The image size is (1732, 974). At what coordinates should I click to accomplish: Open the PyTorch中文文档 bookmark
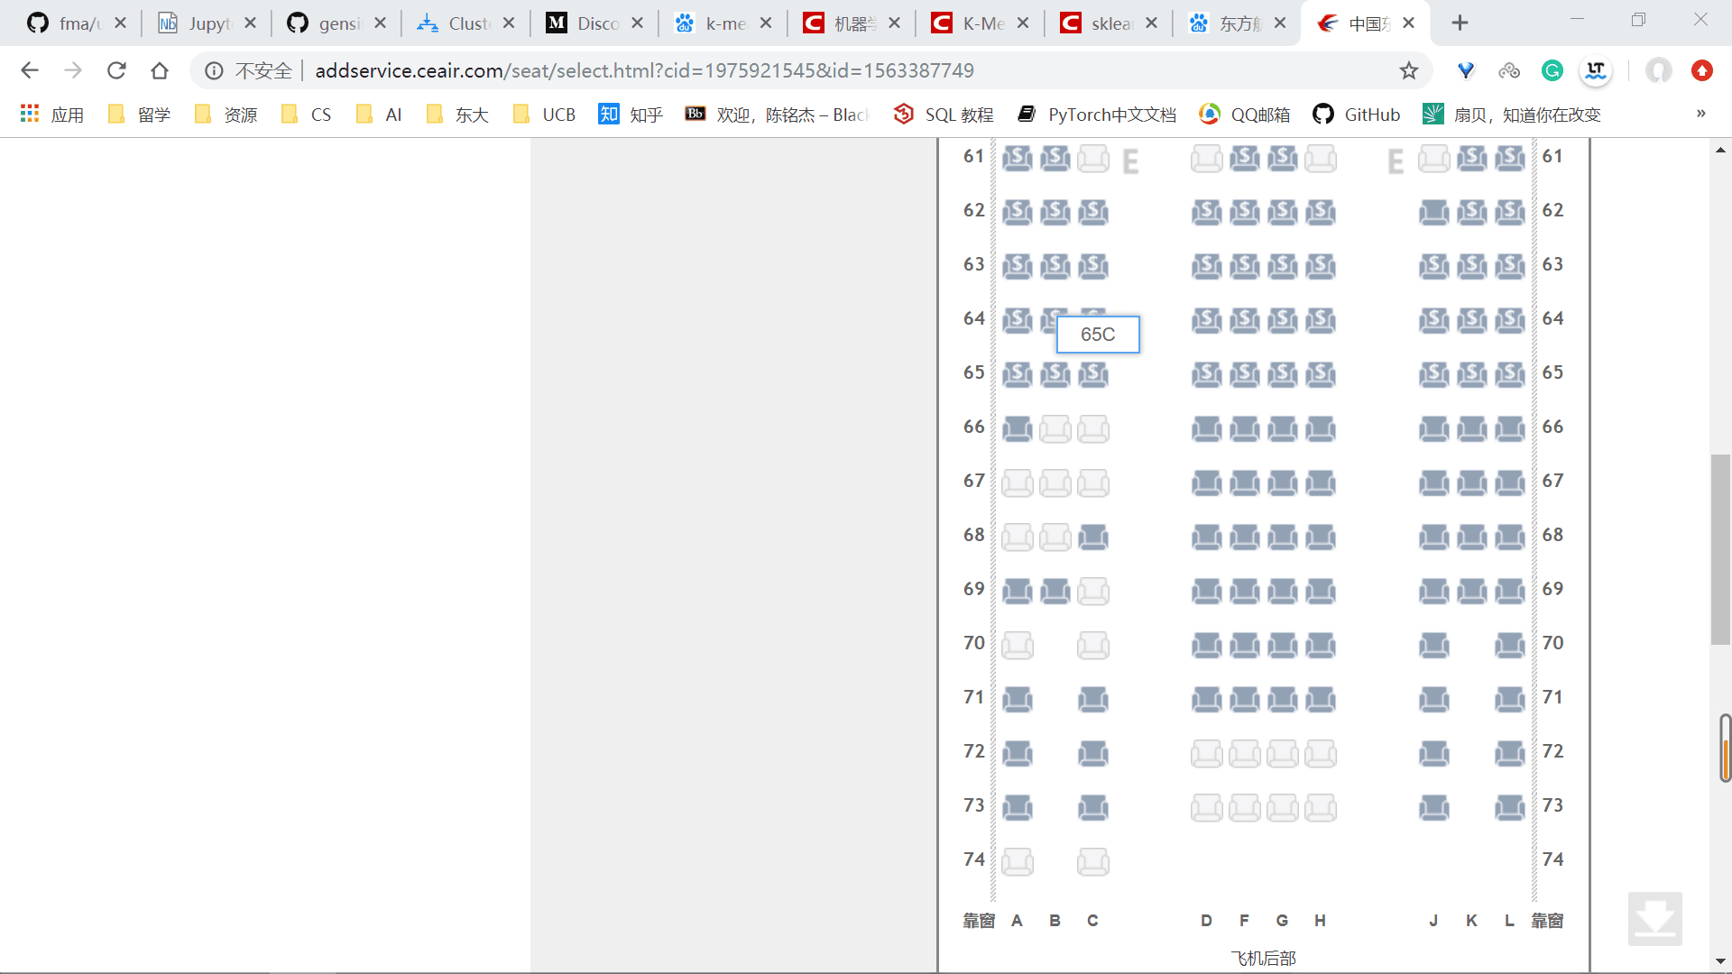(x=1097, y=115)
